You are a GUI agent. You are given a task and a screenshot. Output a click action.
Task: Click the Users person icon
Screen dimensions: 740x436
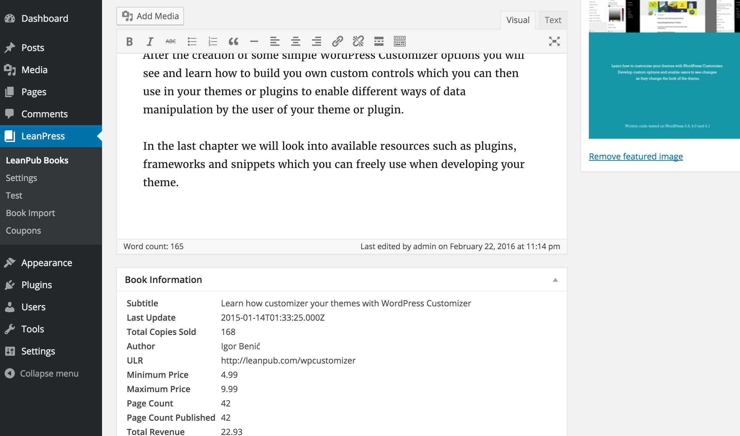10,307
